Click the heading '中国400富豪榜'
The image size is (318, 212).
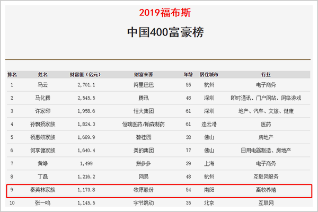(x=165, y=32)
